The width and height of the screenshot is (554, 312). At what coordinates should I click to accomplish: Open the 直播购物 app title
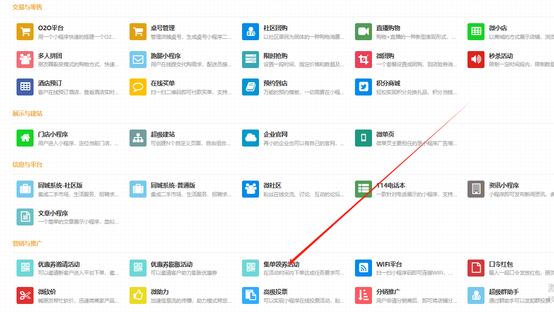pos(388,28)
